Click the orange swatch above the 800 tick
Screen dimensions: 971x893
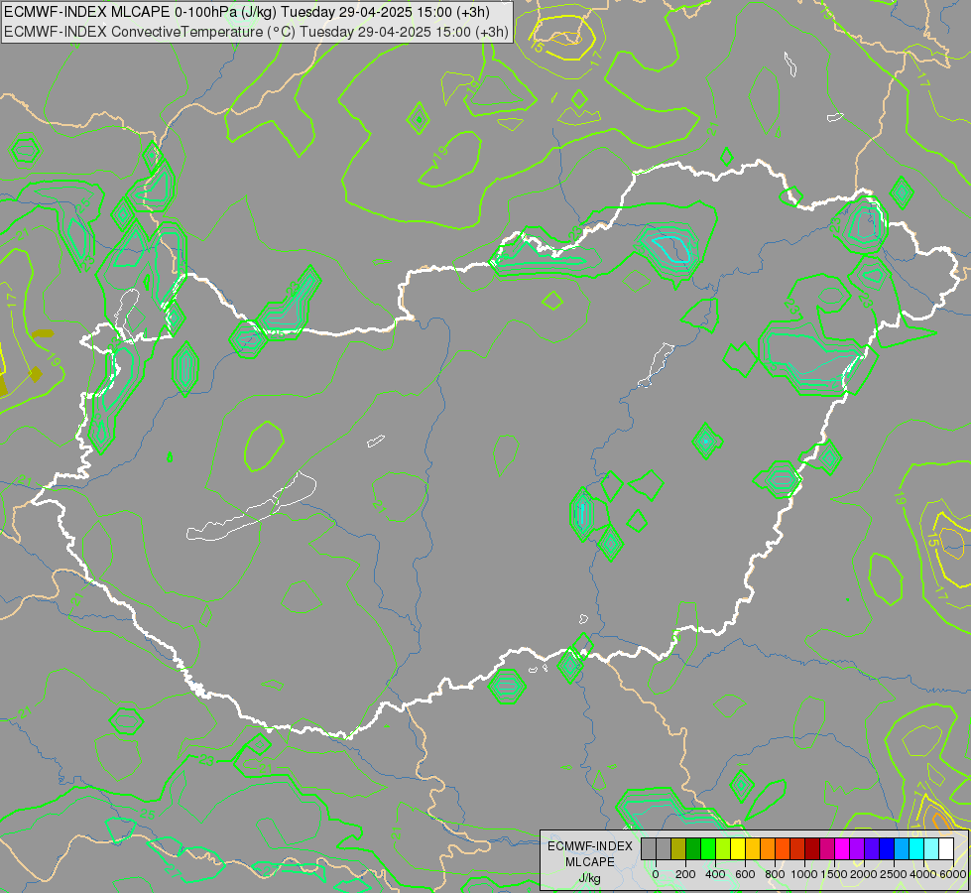pyautogui.click(x=768, y=848)
